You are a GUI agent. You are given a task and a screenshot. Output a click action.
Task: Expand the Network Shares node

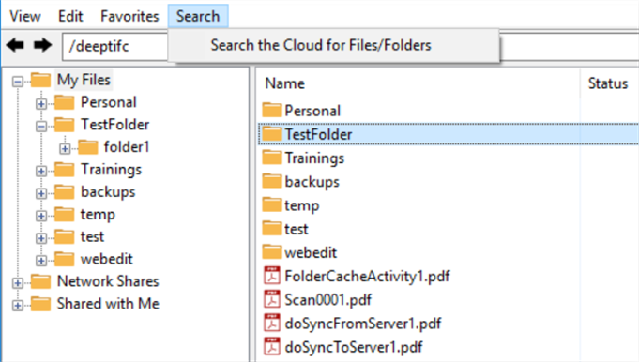18,282
